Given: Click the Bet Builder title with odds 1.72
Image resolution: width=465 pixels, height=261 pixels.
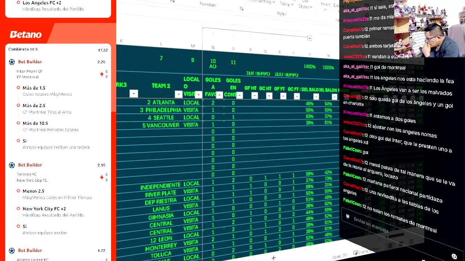Looking at the screenshot, I should [30, 250].
